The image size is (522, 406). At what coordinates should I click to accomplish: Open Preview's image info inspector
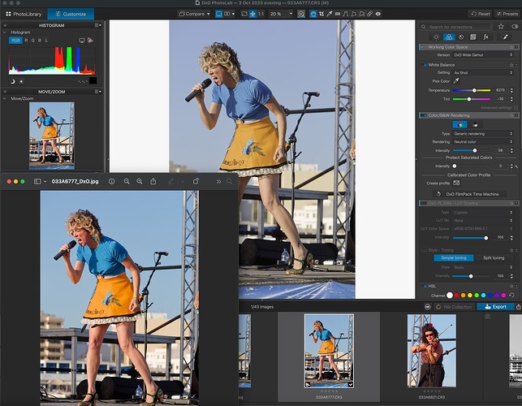coord(111,181)
